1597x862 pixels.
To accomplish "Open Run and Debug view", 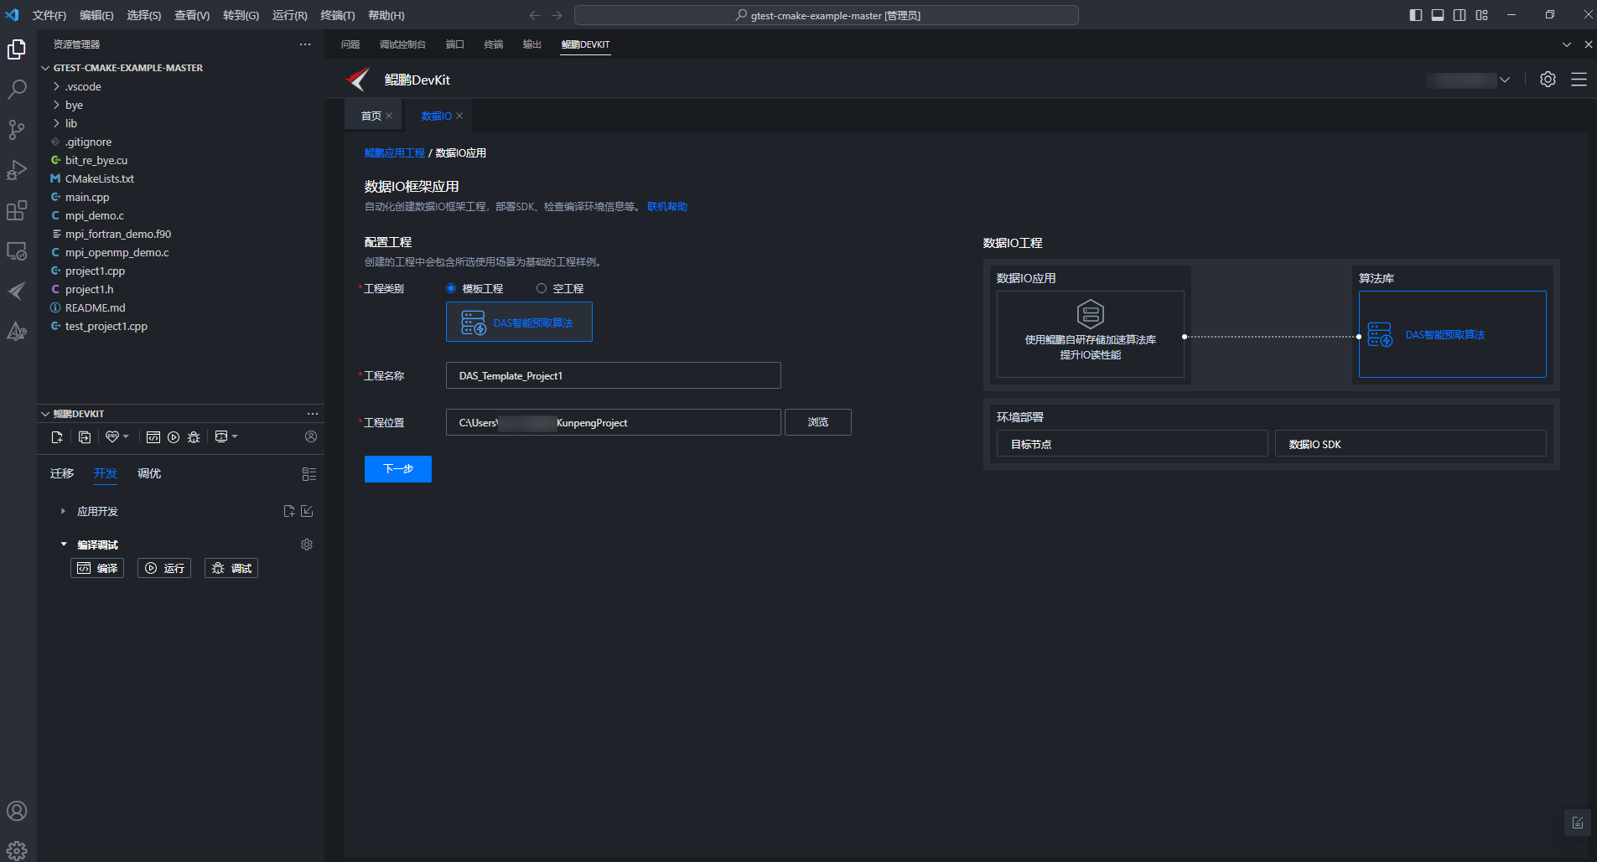I will click(17, 170).
